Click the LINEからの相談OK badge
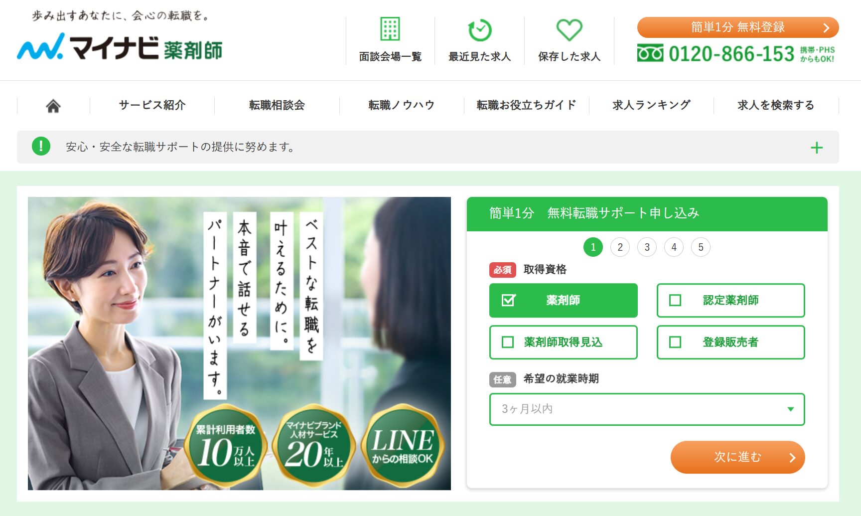Image resolution: width=861 pixels, height=516 pixels. coord(403,445)
